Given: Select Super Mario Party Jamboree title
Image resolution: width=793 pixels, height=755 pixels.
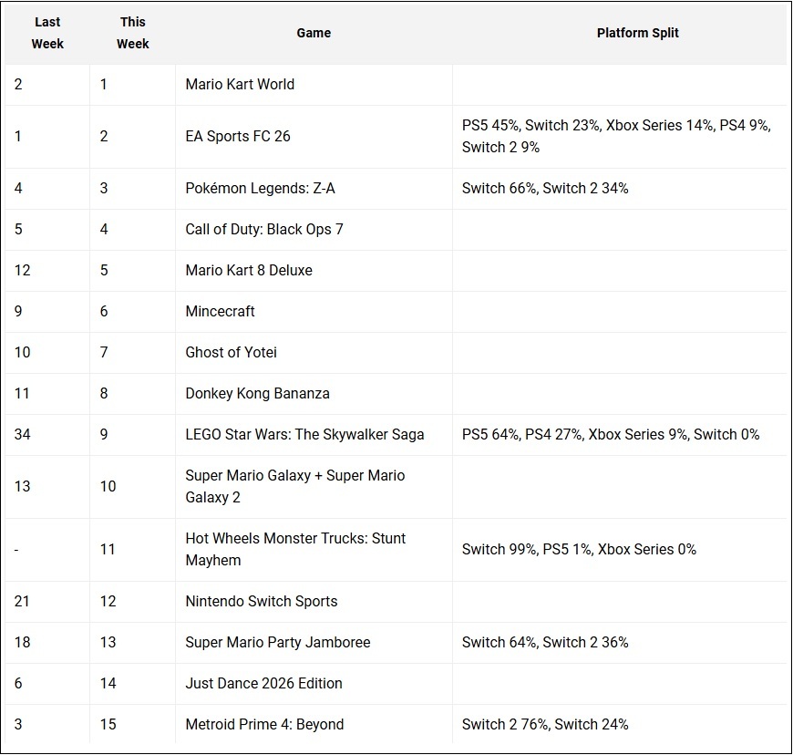Looking at the screenshot, I should click(x=278, y=642).
